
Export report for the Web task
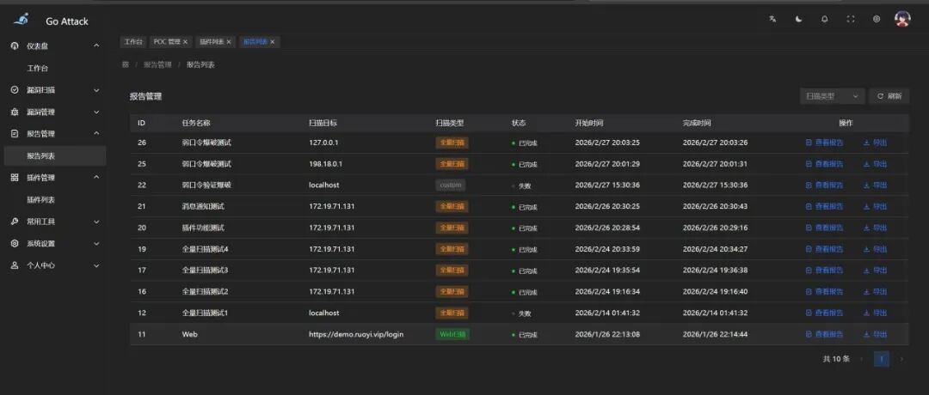tap(876, 334)
